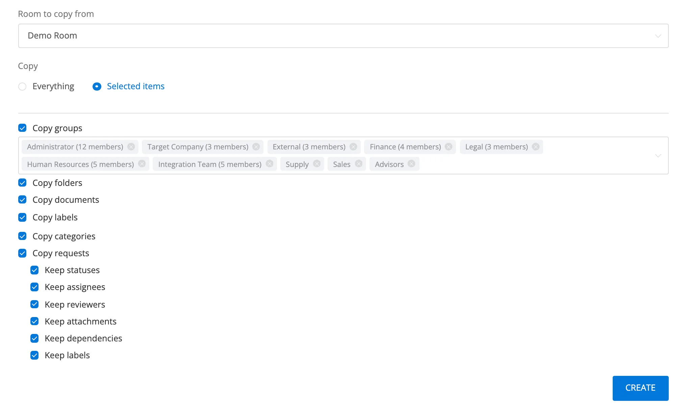The image size is (689, 411).
Task: Remove the External group chip
Action: 353,147
